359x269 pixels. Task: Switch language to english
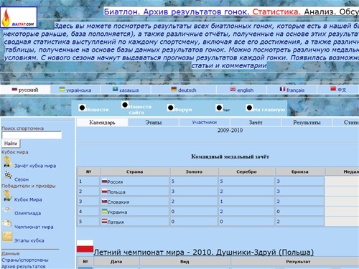(x=246, y=90)
